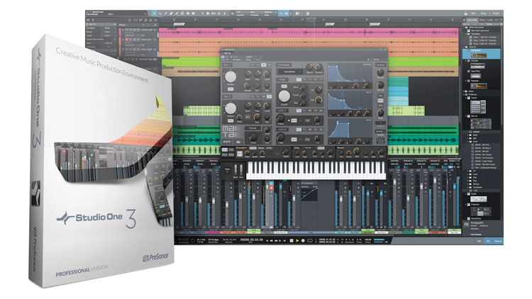The height and width of the screenshot is (299, 532).
Task: Toggle the LFO 1 Sync button
Action: coord(294,120)
